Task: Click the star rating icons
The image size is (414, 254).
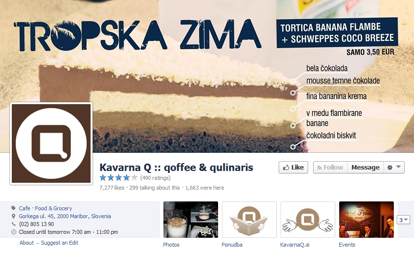Action: tap(119, 177)
